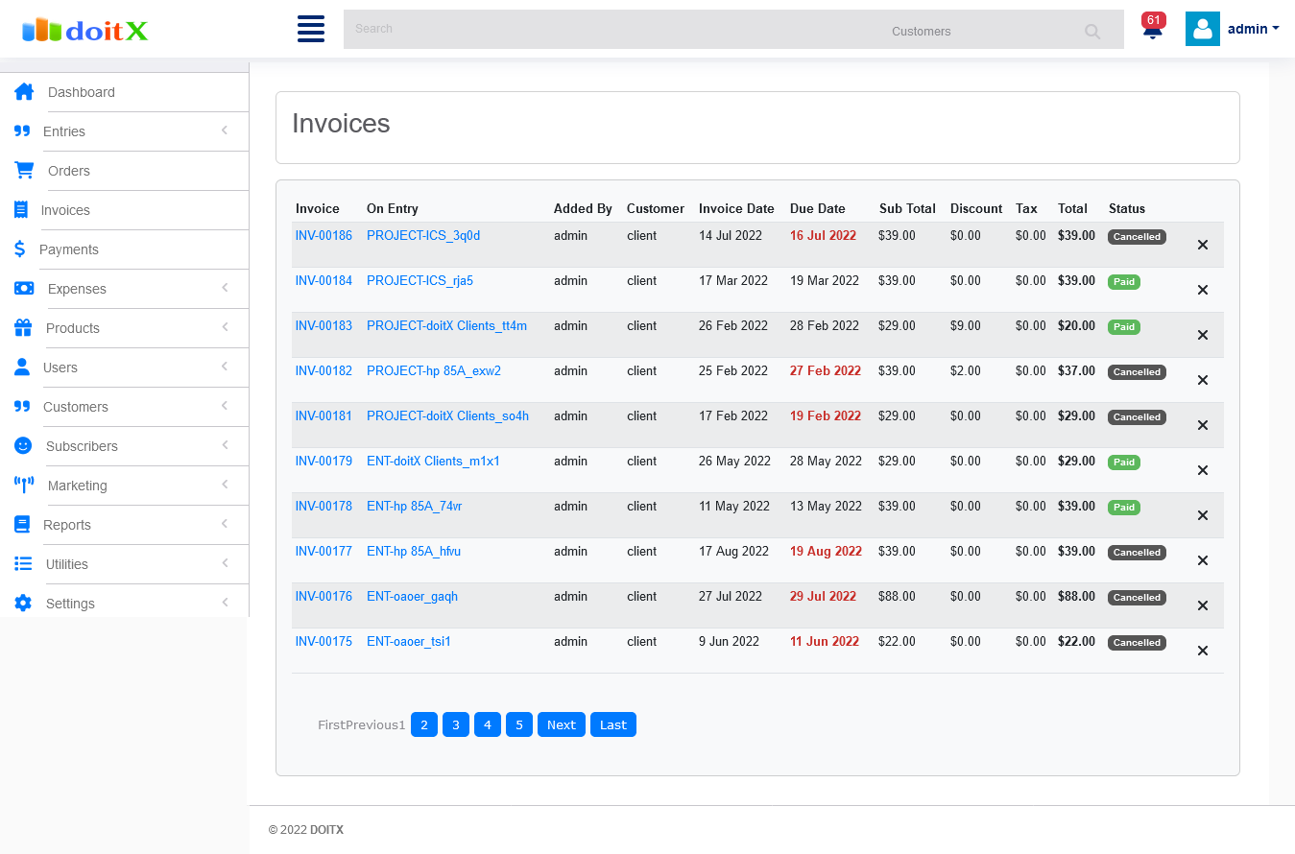Delete invoice INV-00177 with the X icon
The height and width of the screenshot is (854, 1295).
coord(1203,560)
